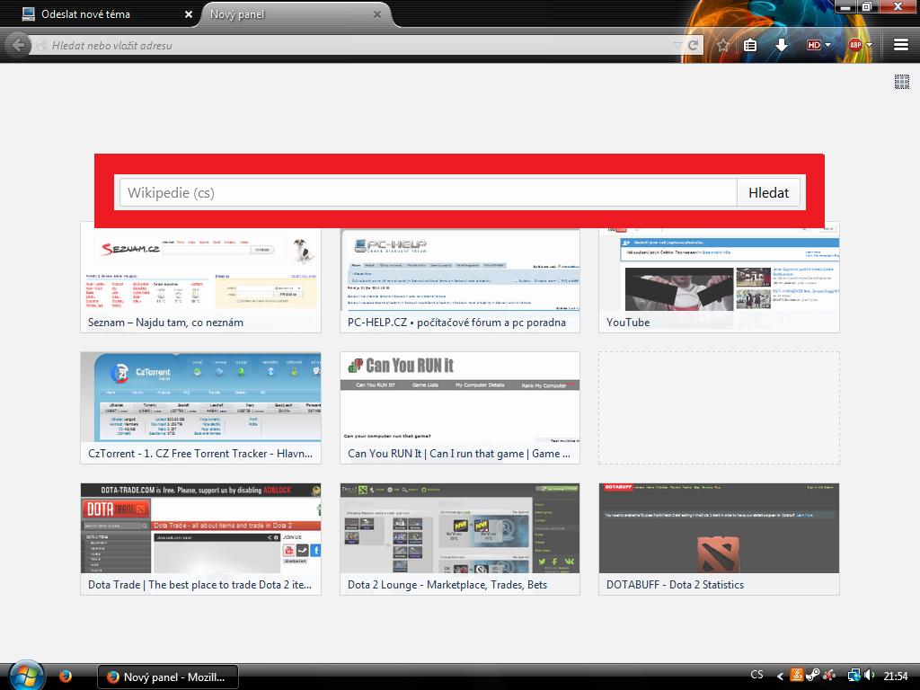
Task: Open the downloads arrow icon
Action: pyautogui.click(x=781, y=45)
